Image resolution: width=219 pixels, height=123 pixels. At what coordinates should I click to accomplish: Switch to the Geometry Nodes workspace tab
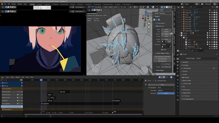pyautogui.click(x=108, y=4)
